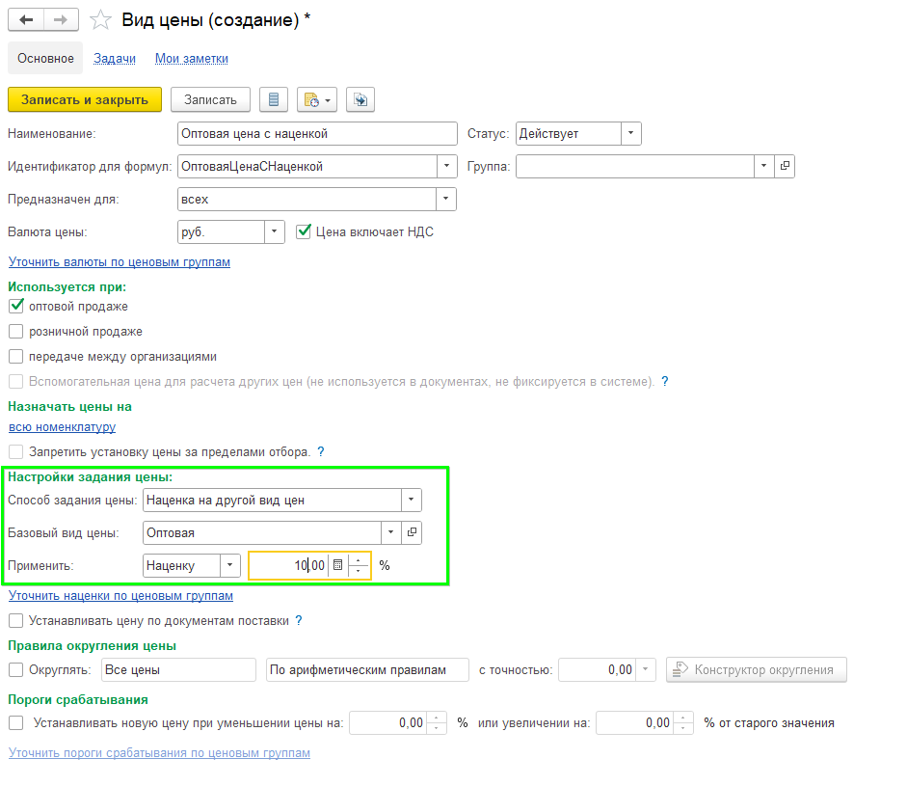The image size is (907, 786).
Task: Enable Округлять rounding checkbox
Action: click(x=15, y=669)
